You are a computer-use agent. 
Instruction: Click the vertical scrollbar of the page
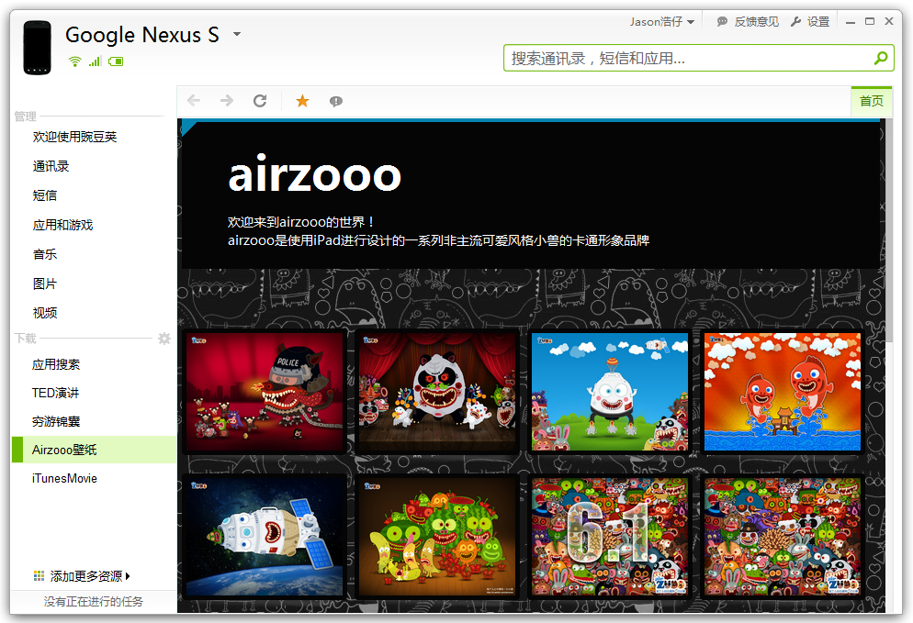[x=889, y=231]
